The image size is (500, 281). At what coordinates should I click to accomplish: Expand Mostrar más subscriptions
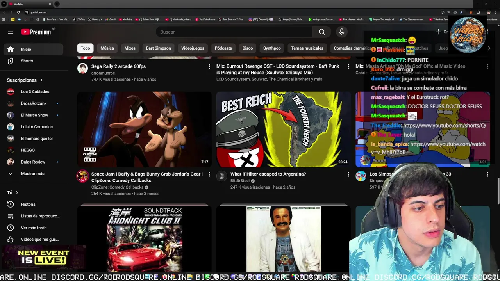[x=34, y=174]
